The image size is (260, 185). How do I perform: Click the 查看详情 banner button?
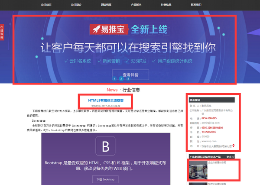pyautogui.click(x=130, y=75)
